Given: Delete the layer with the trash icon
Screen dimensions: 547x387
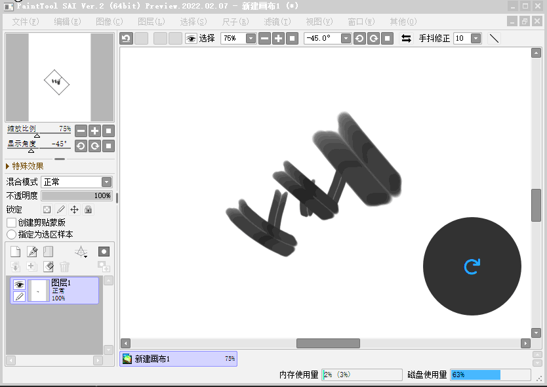Looking at the screenshot, I should (x=64, y=266).
